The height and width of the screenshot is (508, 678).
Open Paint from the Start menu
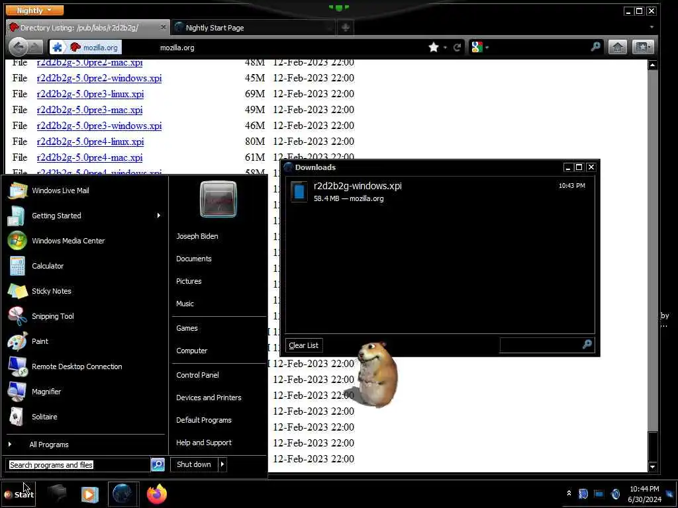pyautogui.click(x=84, y=341)
